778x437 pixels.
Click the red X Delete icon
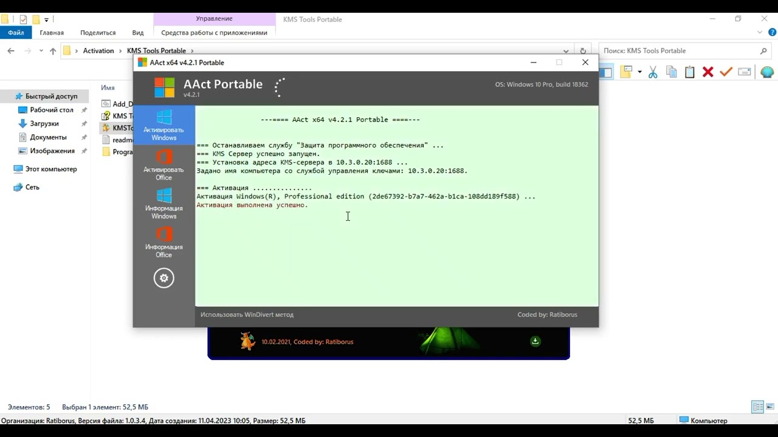(707, 72)
